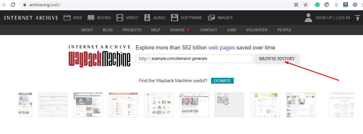Screen dimensions: 363x134
Task: Click the Audio speaker icon
Action: click(x=147, y=18)
